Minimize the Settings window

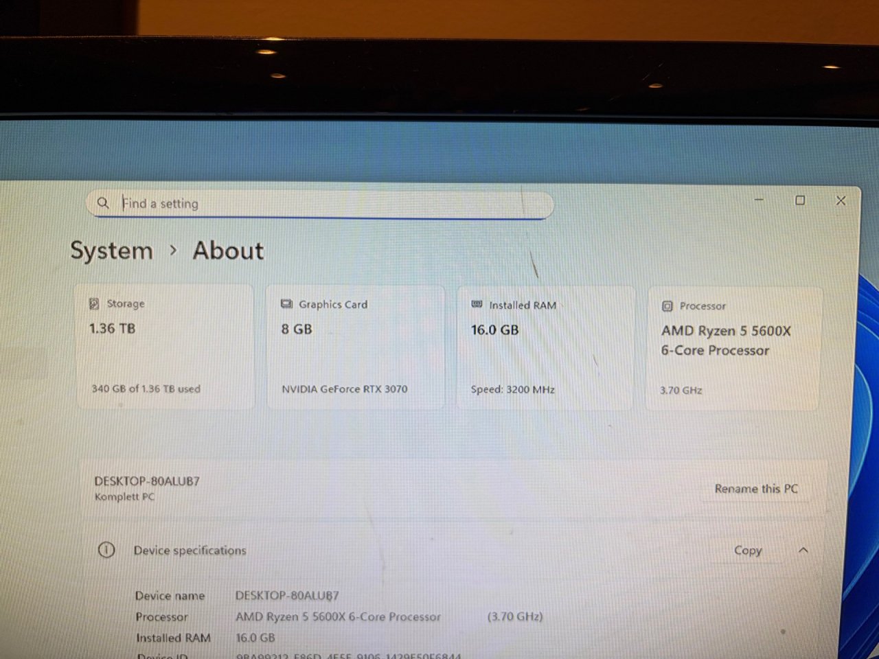pos(760,200)
